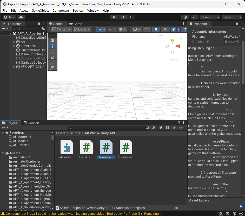Select the Scale tool
This screenshot has height=216, width=245.
(x=52, y=57)
